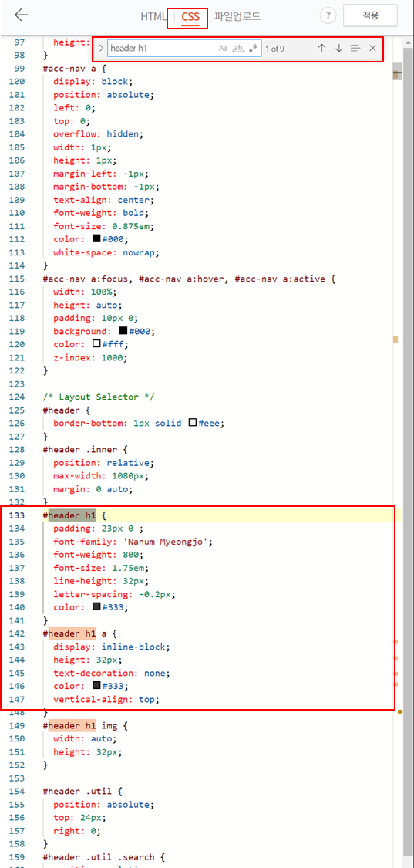
Task: Open the help question mark icon
Action: coord(328,15)
